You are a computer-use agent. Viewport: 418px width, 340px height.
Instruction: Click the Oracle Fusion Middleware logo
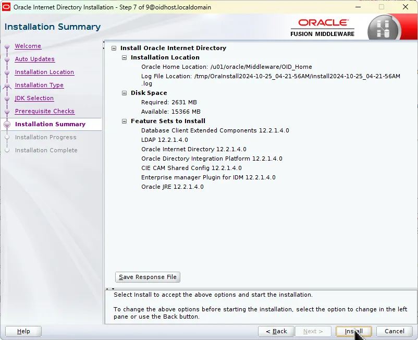point(323,28)
